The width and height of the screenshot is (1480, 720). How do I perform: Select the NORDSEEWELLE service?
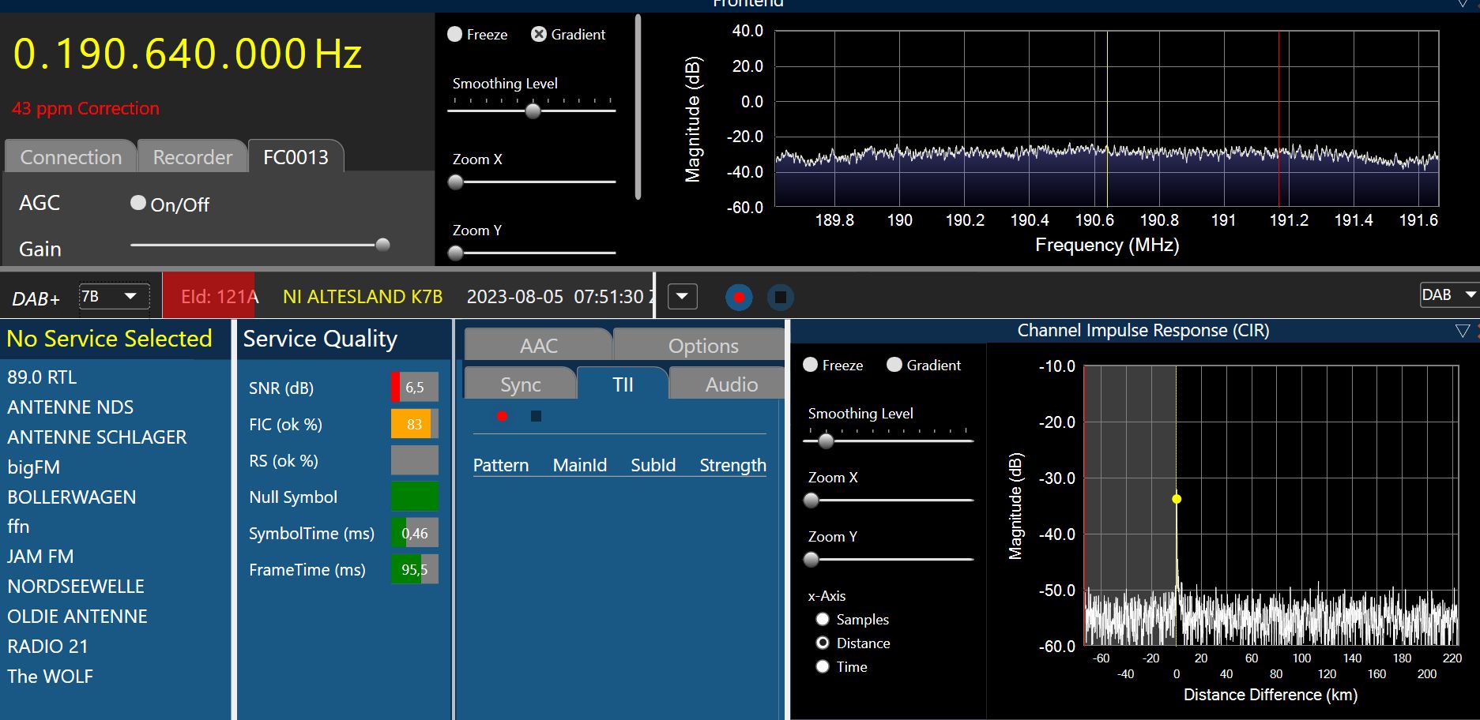[x=76, y=587]
